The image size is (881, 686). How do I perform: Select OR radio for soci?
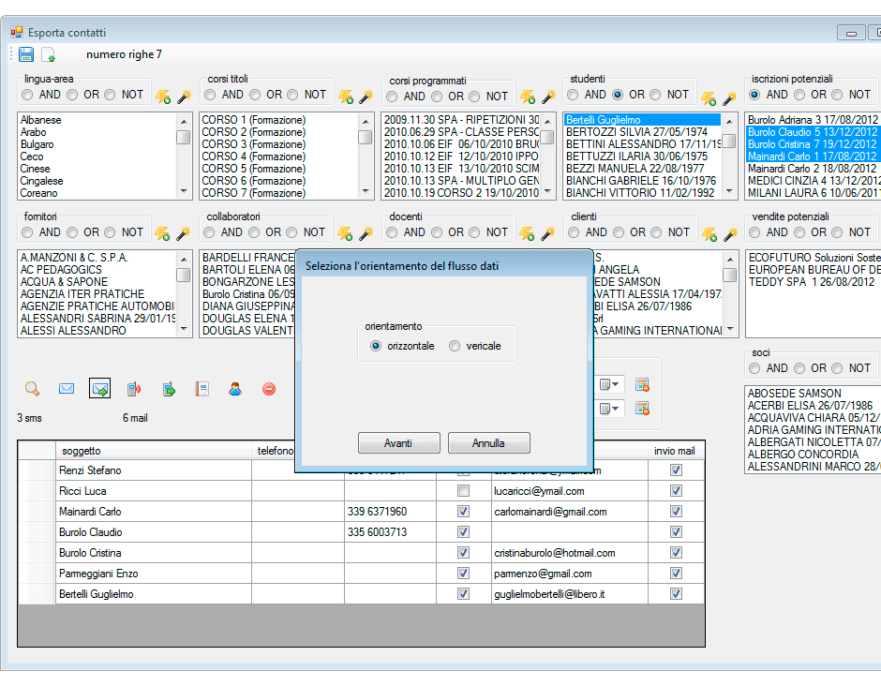click(x=799, y=368)
